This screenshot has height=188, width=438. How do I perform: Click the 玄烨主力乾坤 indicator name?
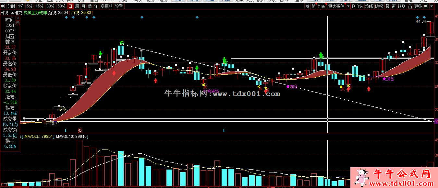35,13
